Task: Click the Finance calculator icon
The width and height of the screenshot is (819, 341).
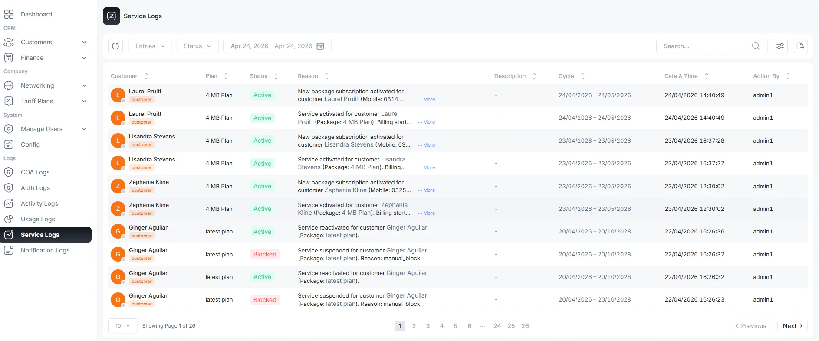Action: coord(9,58)
